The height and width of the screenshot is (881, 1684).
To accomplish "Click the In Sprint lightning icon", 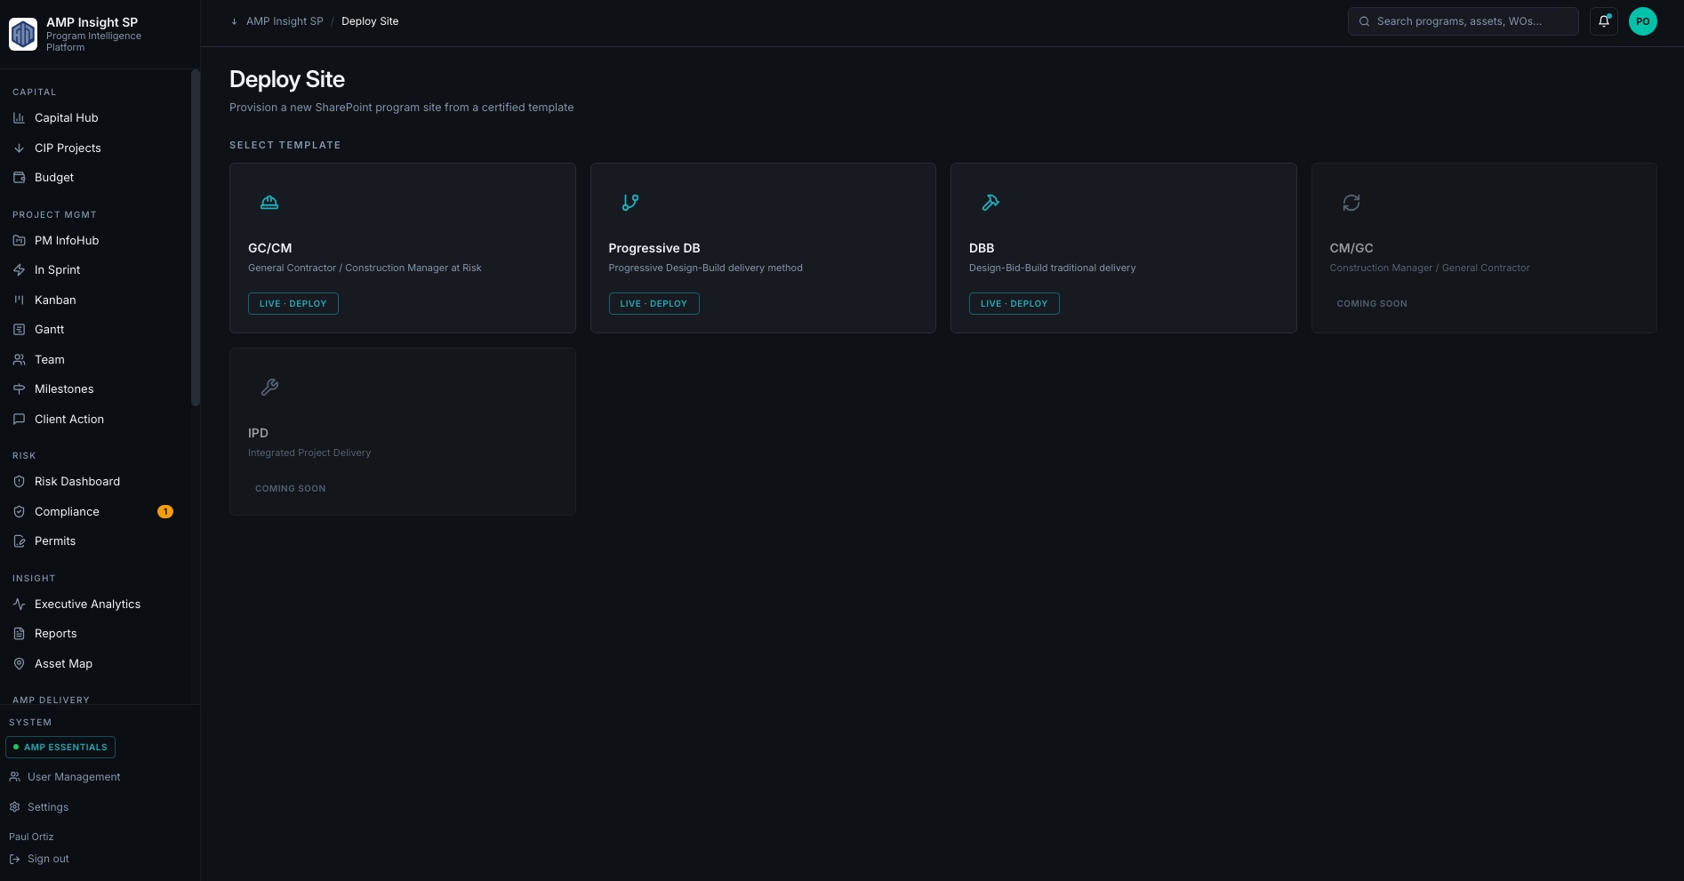I will tap(19, 269).
